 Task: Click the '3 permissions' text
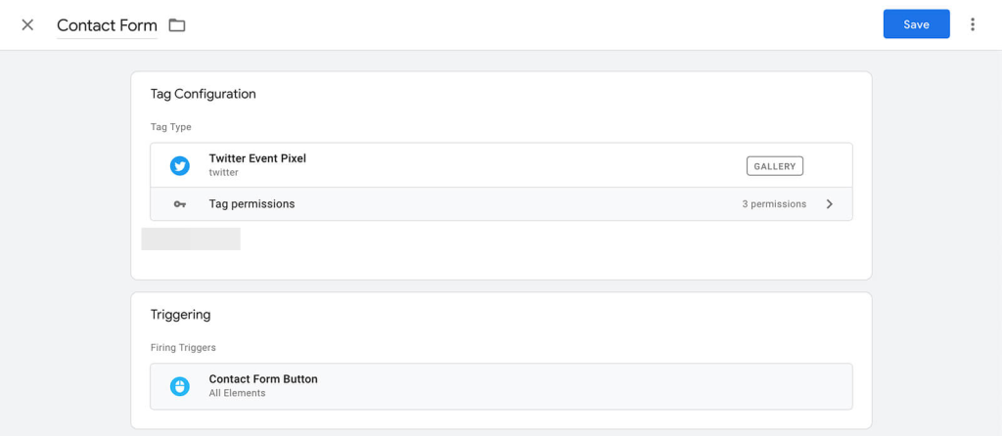click(773, 204)
